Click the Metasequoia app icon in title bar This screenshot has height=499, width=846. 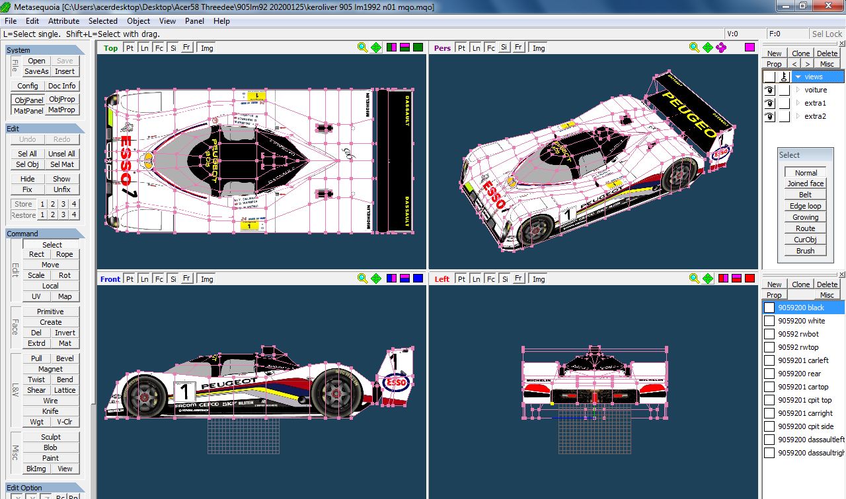[x=7, y=6]
